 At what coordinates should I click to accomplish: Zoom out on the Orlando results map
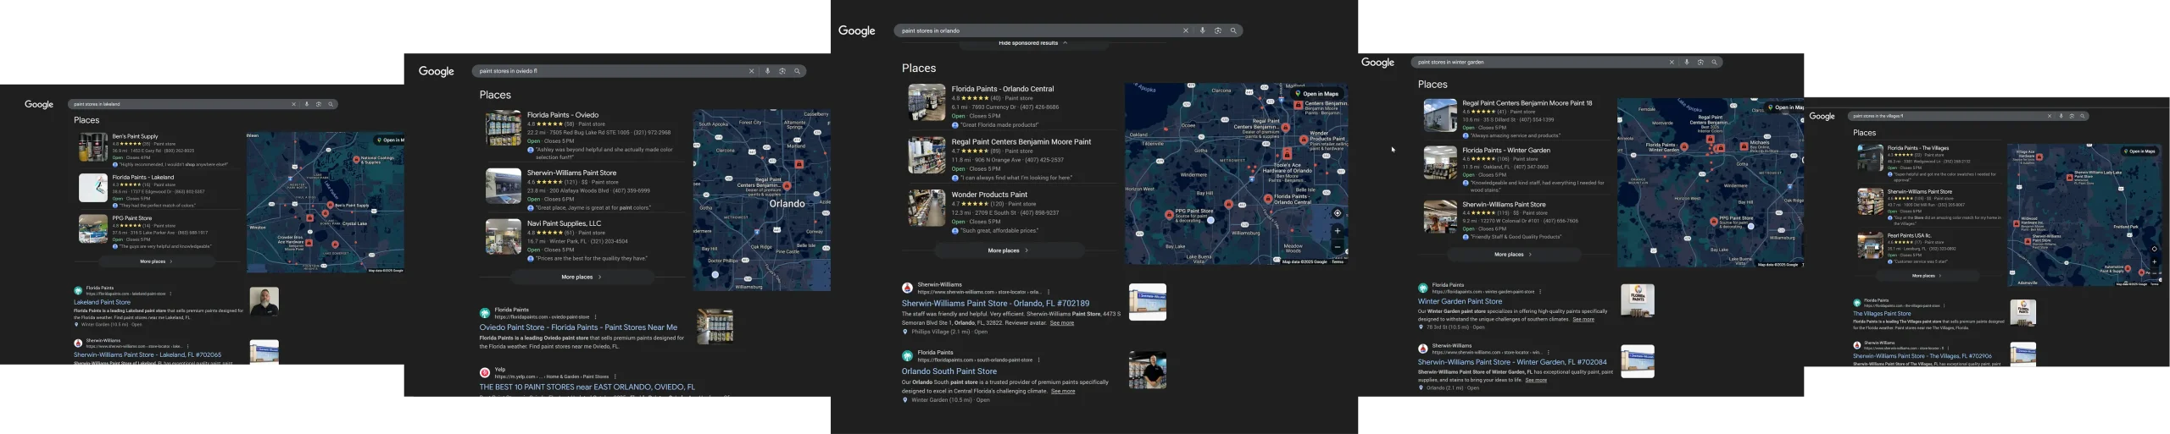[x=1338, y=247]
